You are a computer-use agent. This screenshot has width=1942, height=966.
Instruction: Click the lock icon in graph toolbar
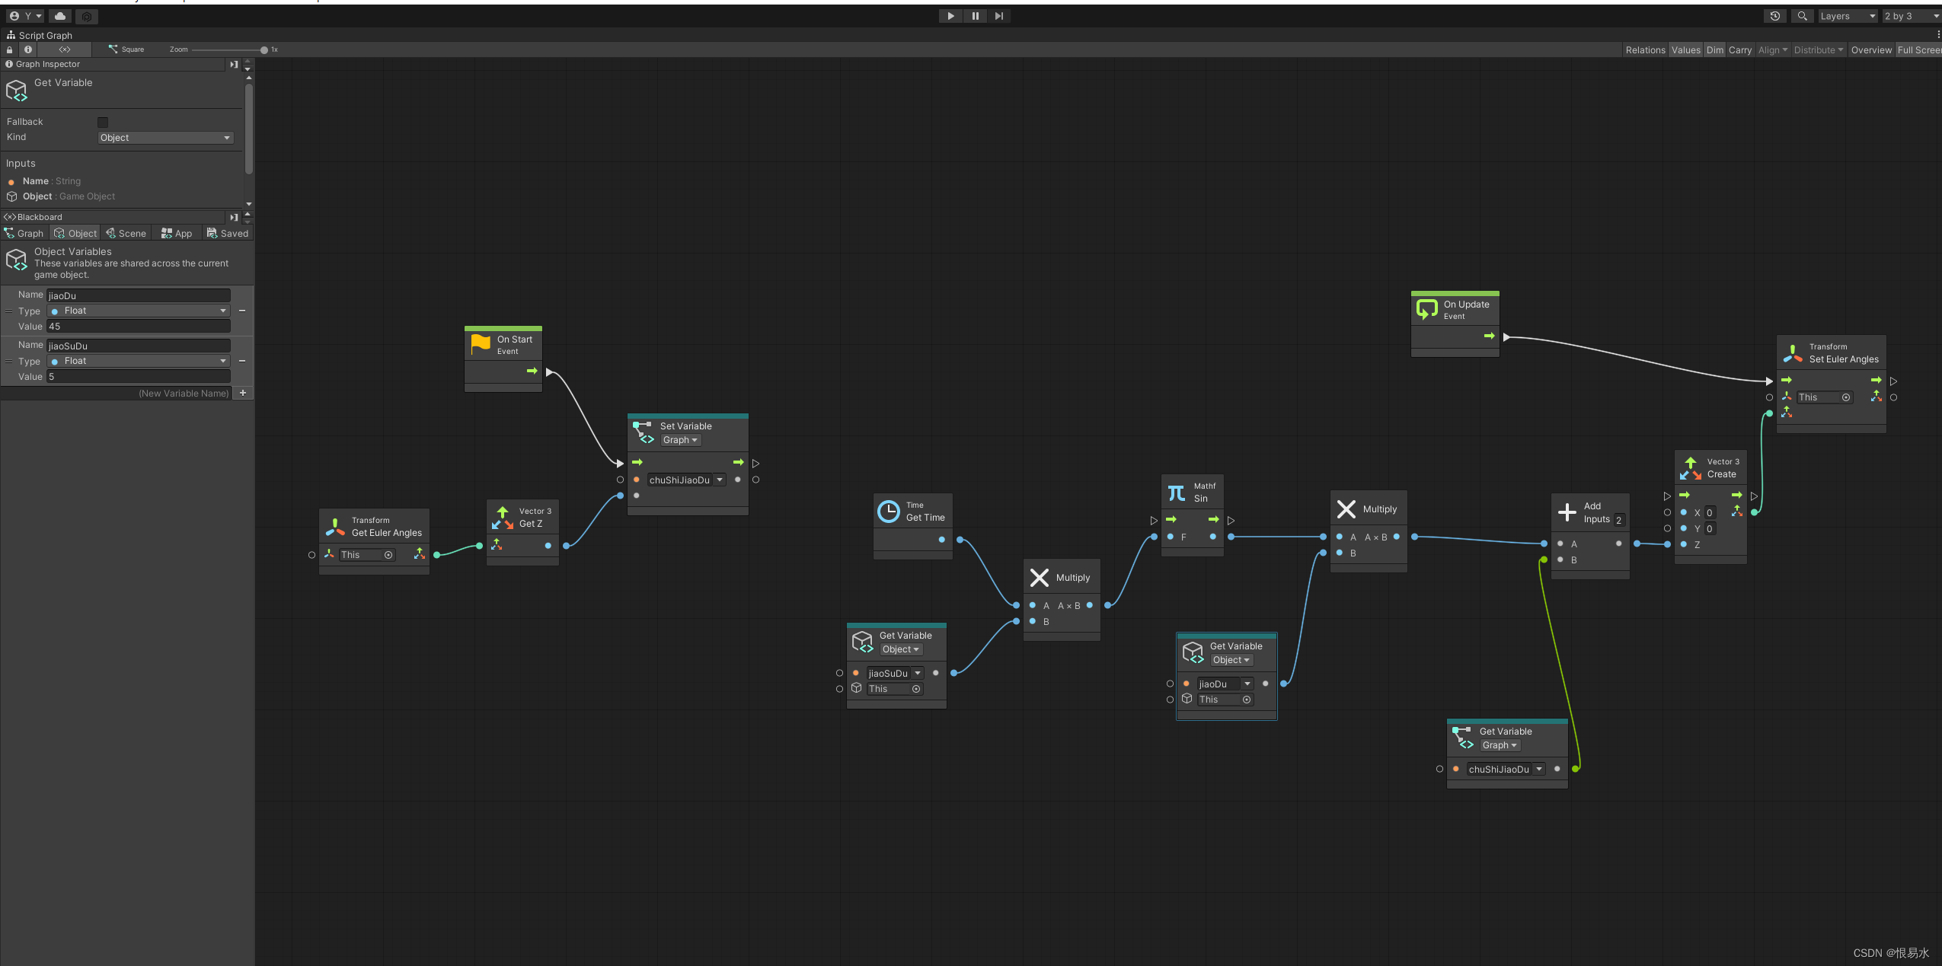tap(10, 49)
